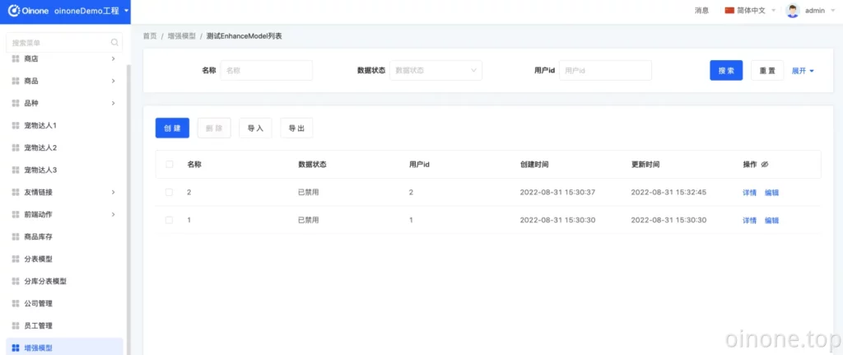Toggle the eye icon in 操作 column header

coord(765,165)
